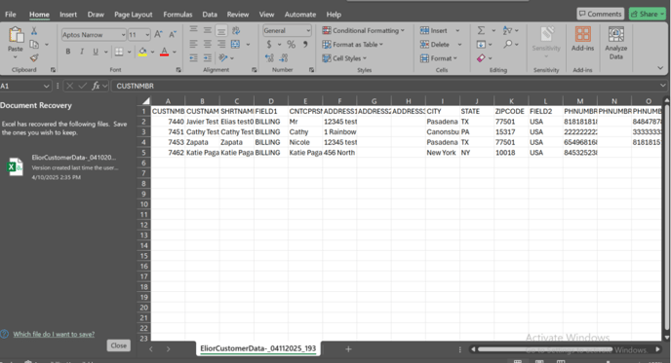Select the Format Painter brush
This screenshot has height=363, width=671.
34,57
